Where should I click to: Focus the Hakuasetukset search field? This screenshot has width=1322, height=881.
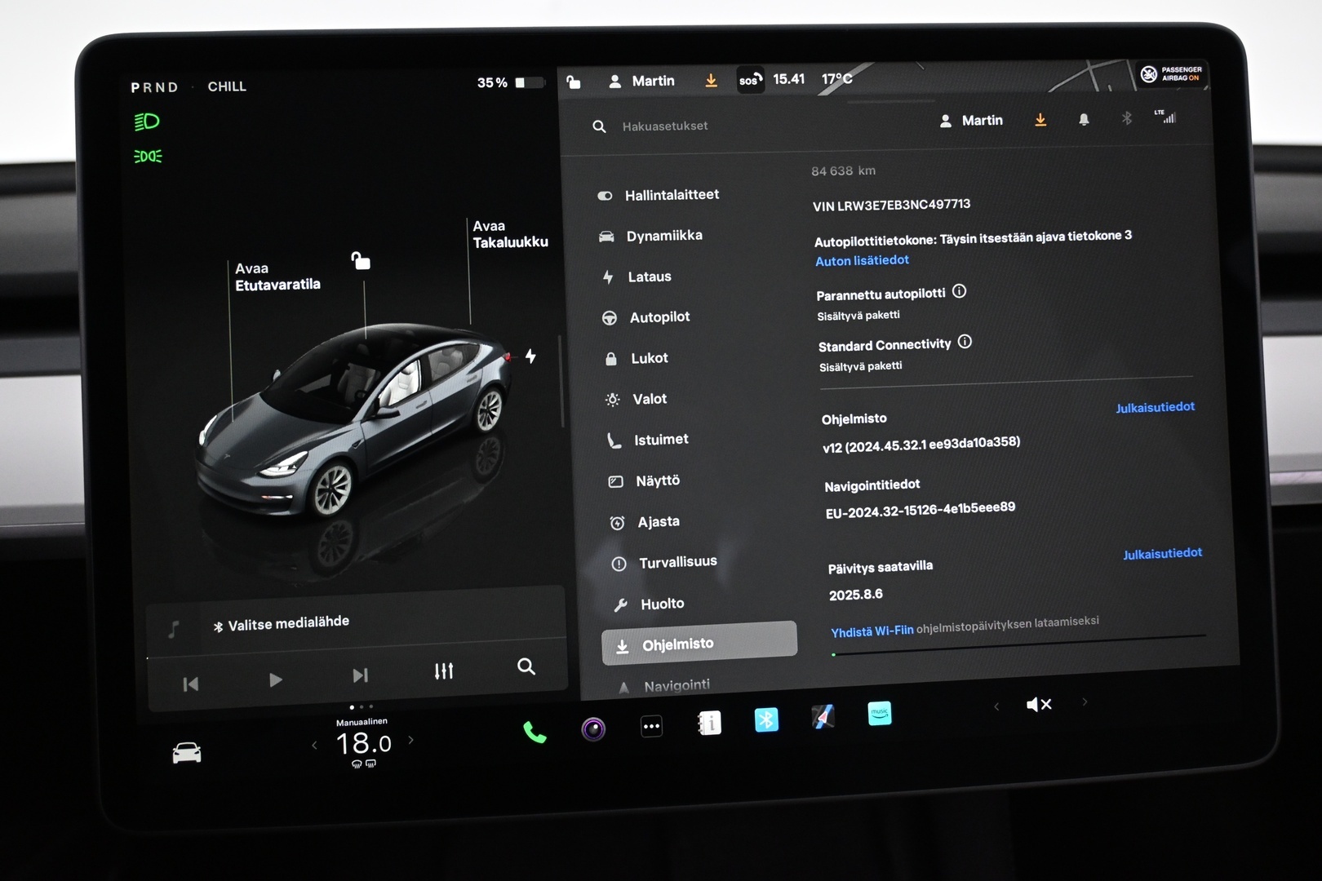coord(665,126)
